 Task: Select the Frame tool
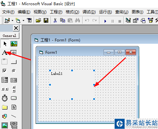(5, 62)
